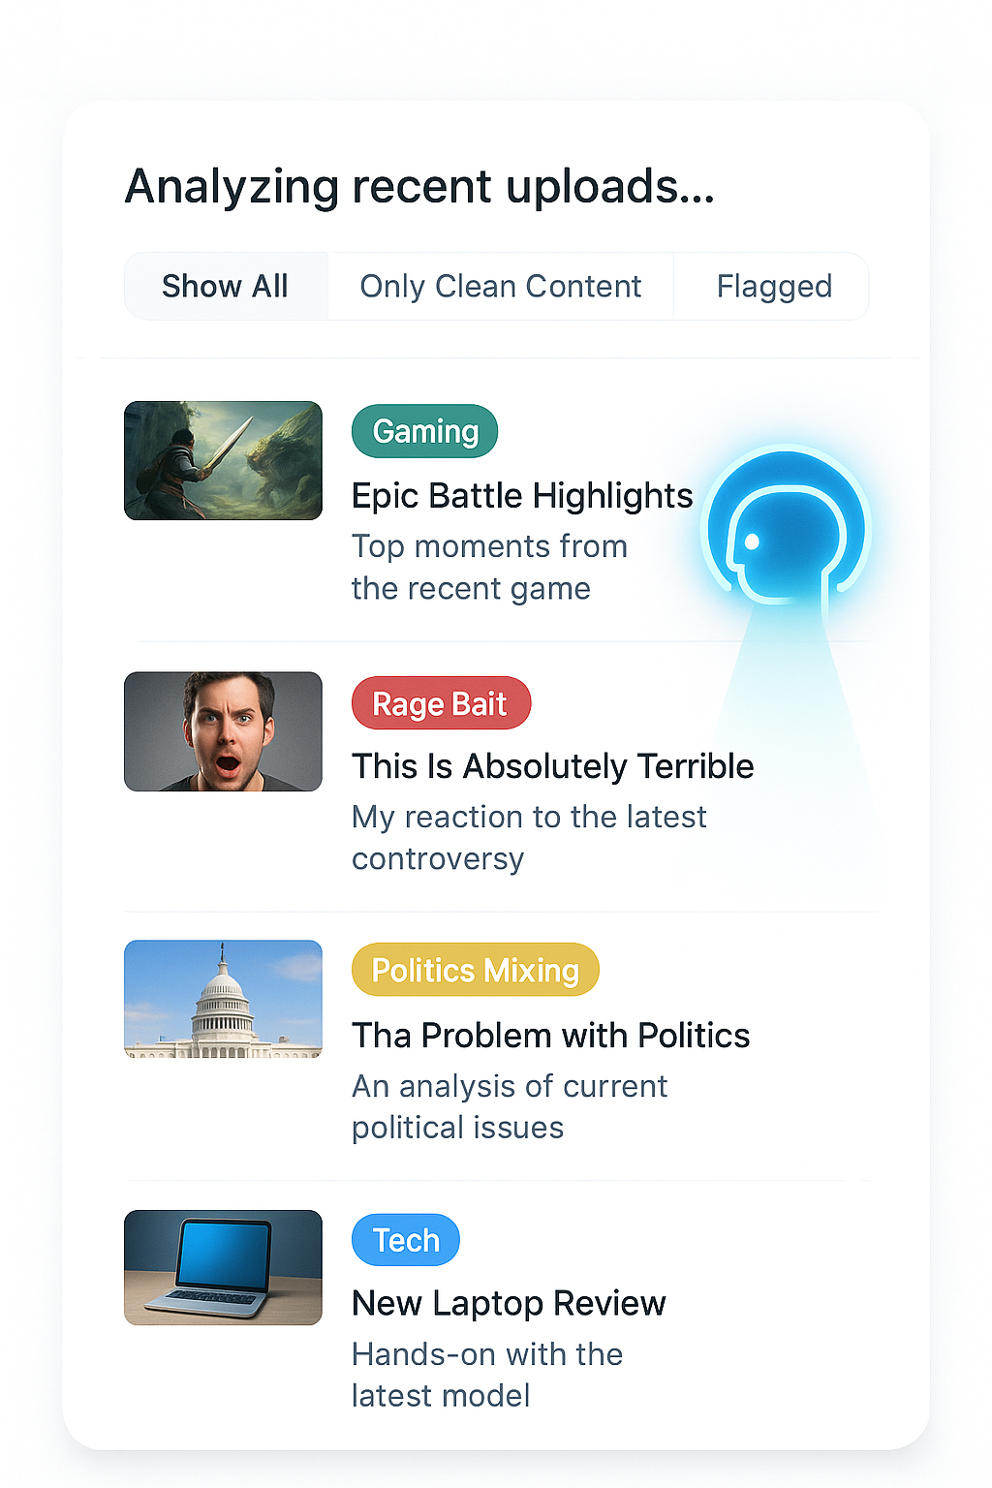
Task: Click 'An analysis of current political issues' text
Action: click(510, 1106)
